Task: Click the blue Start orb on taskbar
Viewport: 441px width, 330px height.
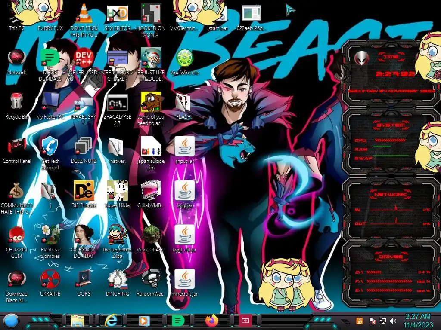Action: (12, 321)
